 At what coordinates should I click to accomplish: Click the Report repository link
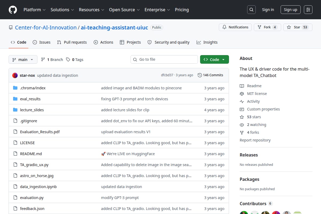[x=255, y=140]
